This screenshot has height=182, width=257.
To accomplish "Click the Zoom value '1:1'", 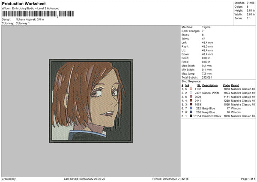I will [248, 18].
